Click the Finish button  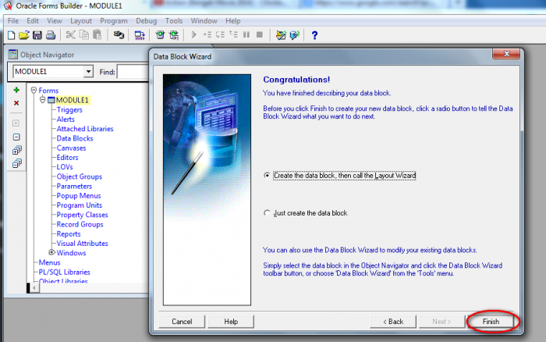(x=491, y=322)
